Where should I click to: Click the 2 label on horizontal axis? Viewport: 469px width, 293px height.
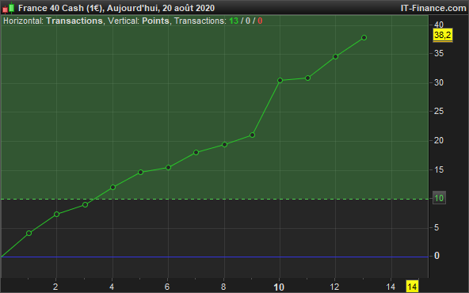[x=55, y=287]
